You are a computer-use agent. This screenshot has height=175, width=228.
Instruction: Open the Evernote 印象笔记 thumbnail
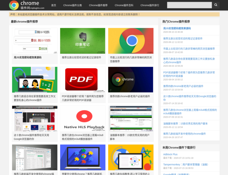tap(82, 41)
